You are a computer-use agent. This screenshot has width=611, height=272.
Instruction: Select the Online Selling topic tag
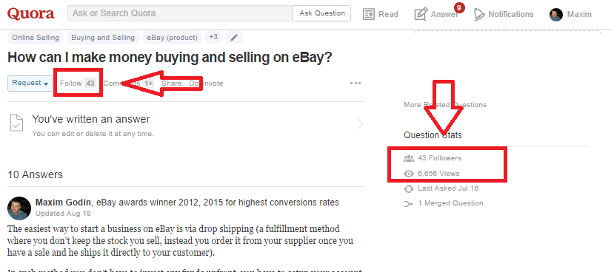click(36, 38)
